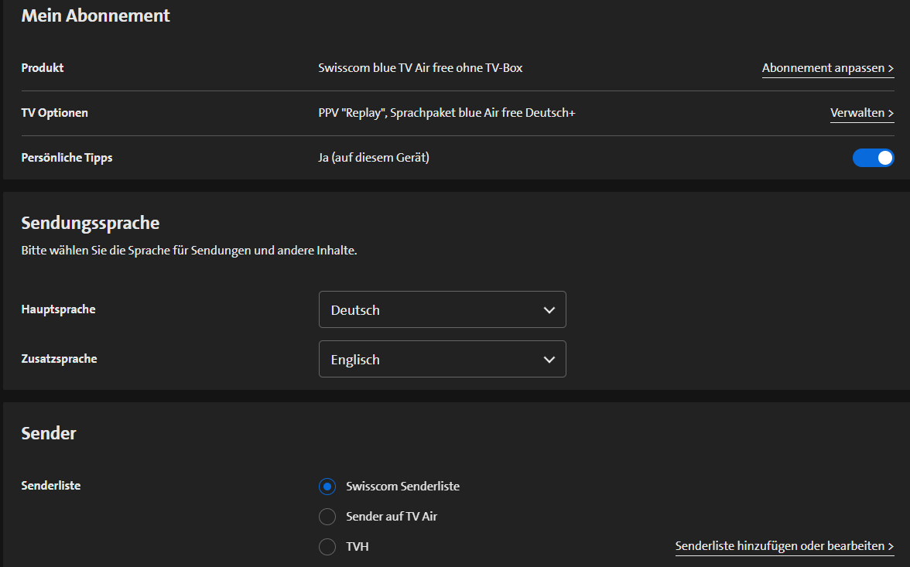Click the Senderliste label
This screenshot has width=910, height=567.
51,486
